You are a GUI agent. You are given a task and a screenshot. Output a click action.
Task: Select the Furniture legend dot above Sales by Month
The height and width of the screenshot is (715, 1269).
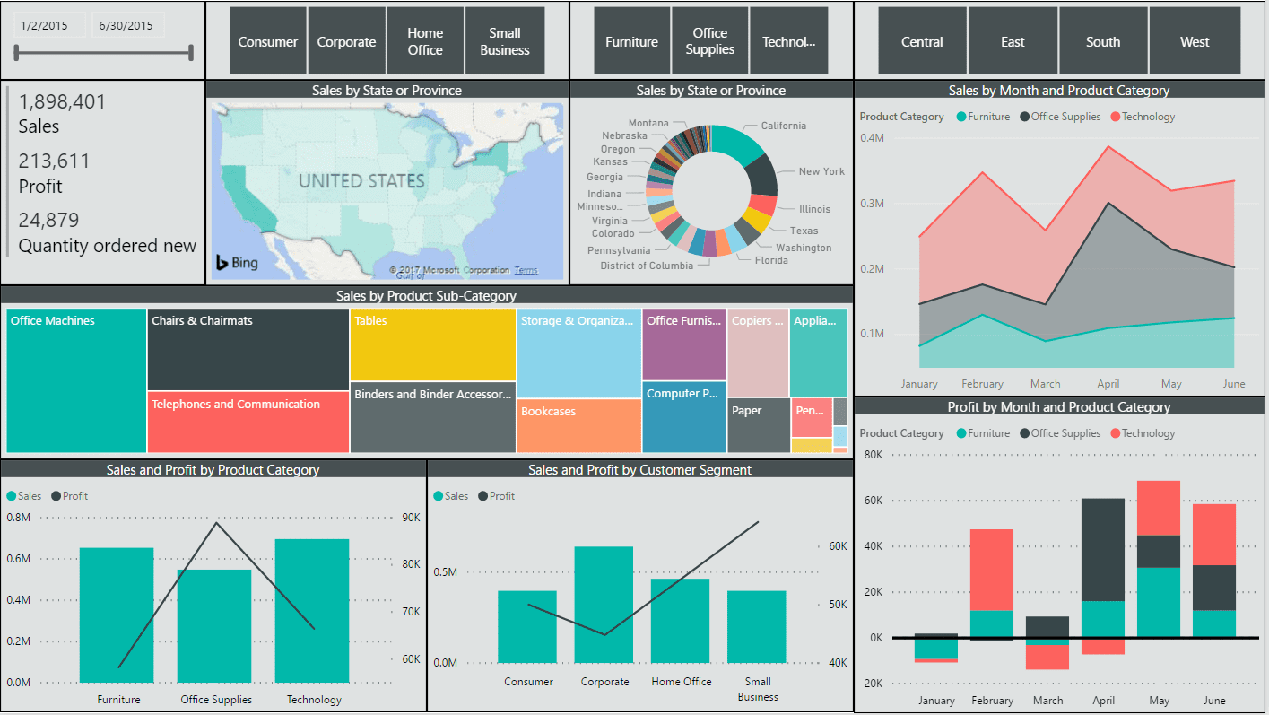(961, 117)
